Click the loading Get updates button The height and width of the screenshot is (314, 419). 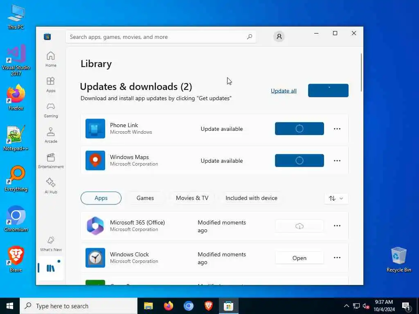tap(328, 90)
